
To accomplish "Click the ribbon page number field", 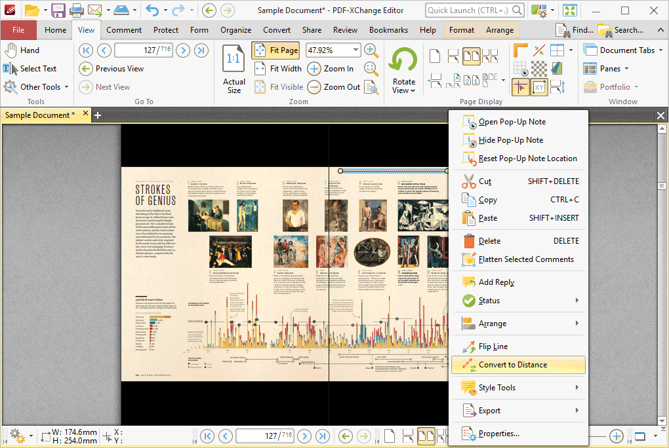I will pyautogui.click(x=144, y=50).
